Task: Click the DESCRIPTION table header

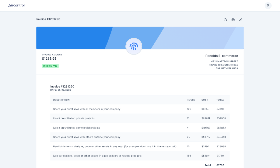Action: pyautogui.click(x=61, y=100)
